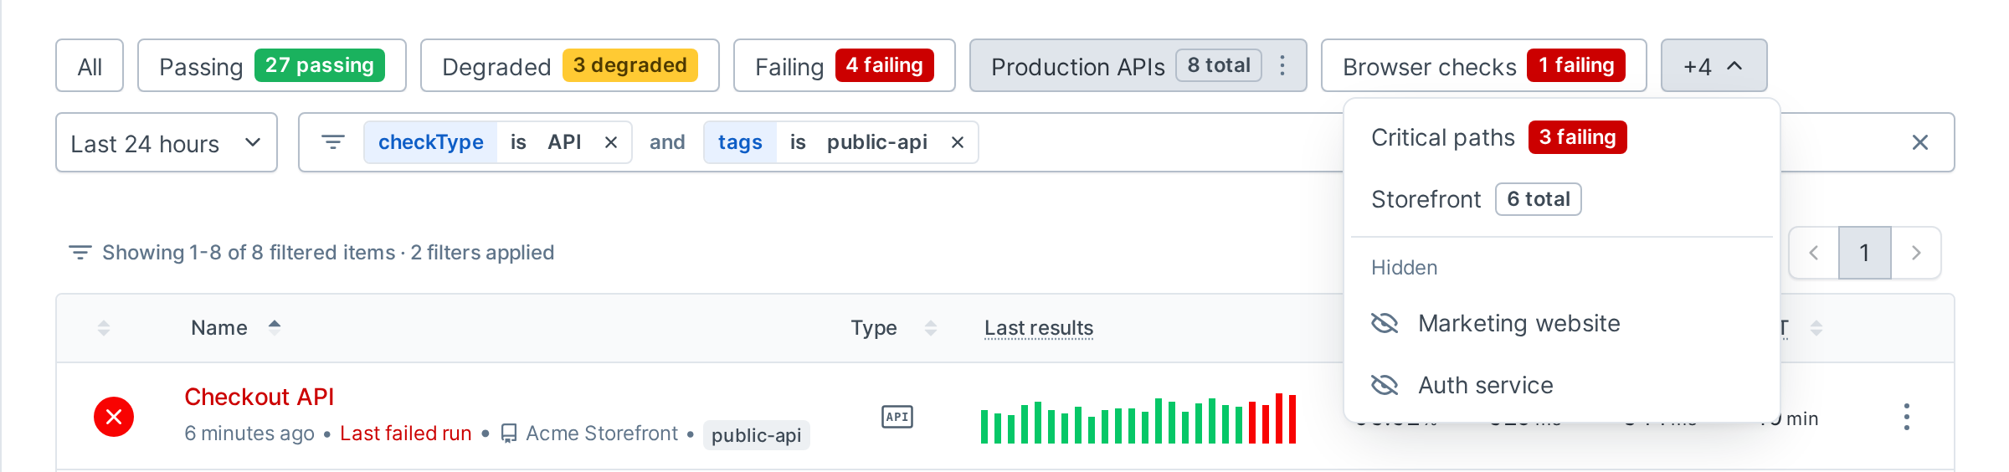Open the Last failed run link

pos(405,433)
